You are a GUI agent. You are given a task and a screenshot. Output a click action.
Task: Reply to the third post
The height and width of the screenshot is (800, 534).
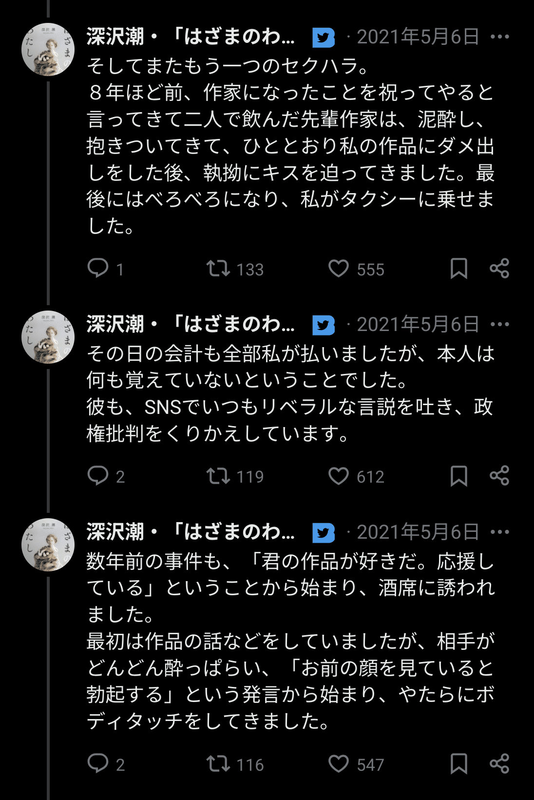(x=98, y=763)
